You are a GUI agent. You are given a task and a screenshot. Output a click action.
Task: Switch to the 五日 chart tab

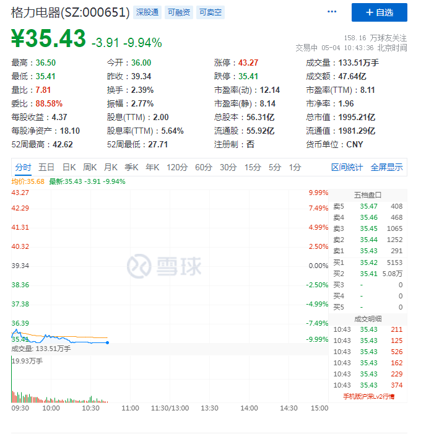pyautogui.click(x=46, y=167)
